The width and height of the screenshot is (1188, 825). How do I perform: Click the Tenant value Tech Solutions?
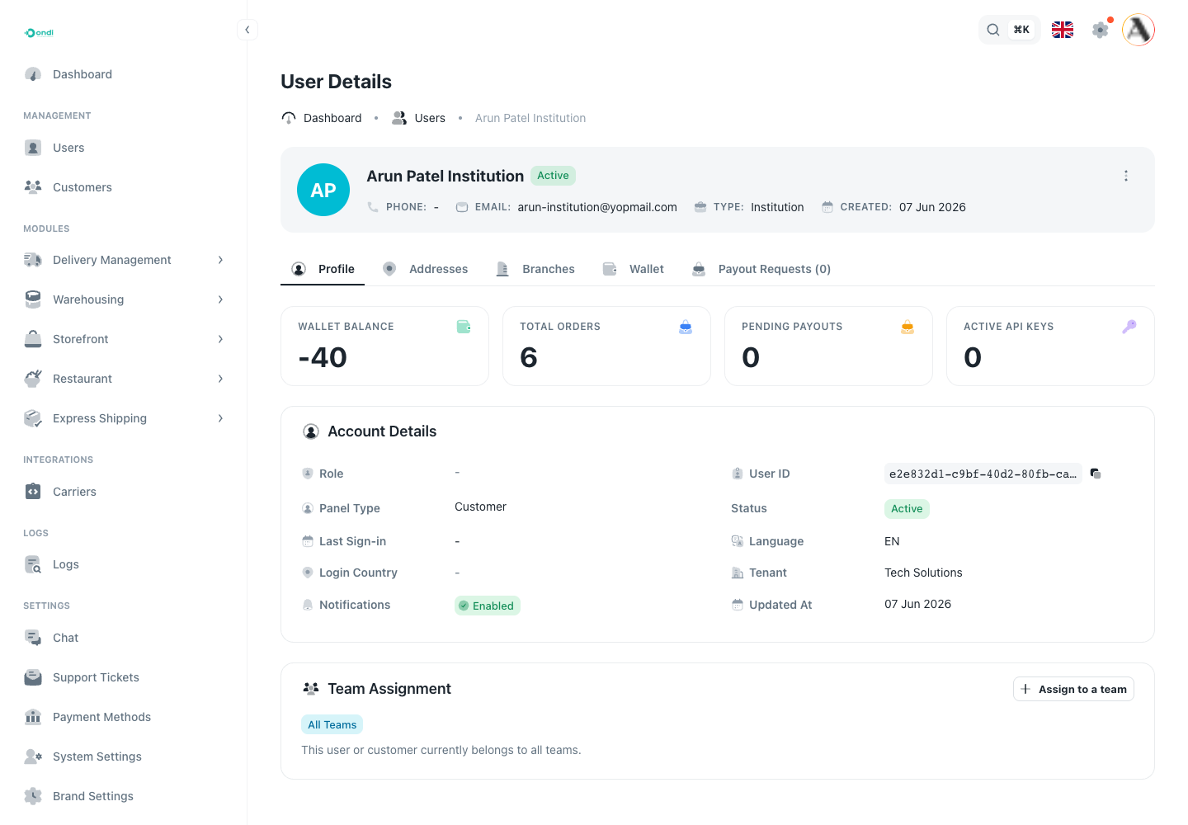click(923, 573)
